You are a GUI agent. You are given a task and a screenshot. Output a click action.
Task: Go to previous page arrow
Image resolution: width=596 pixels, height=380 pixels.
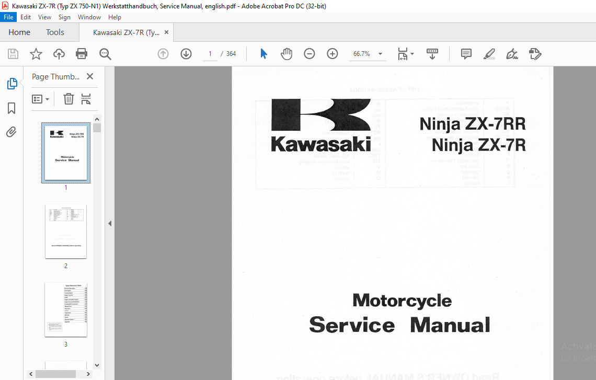[163, 54]
